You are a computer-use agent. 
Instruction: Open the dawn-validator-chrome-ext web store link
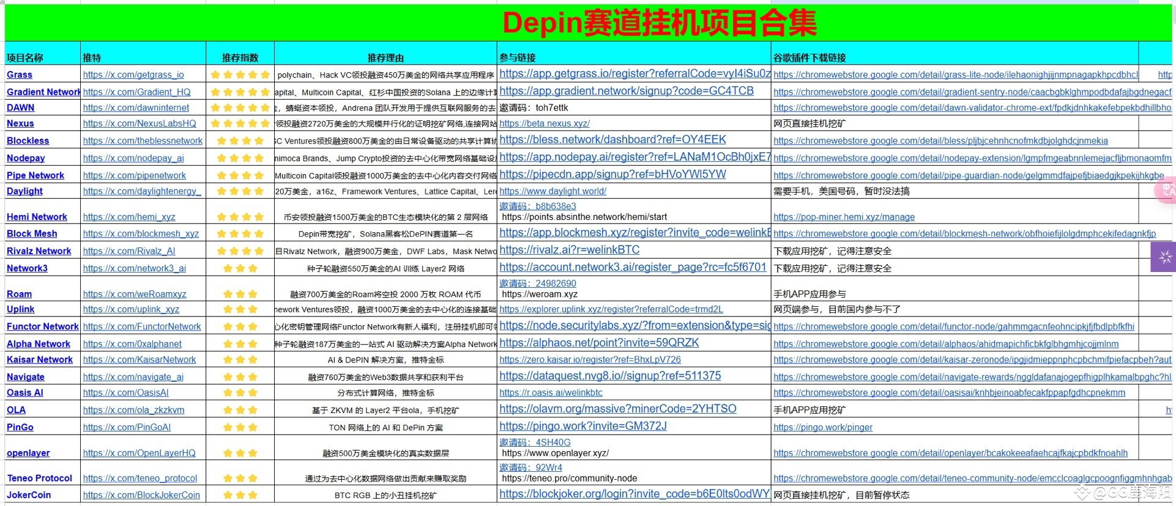click(x=972, y=108)
